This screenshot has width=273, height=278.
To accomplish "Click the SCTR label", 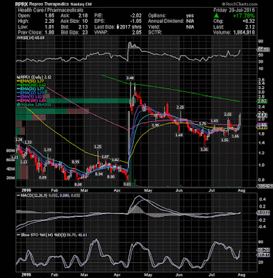I will 155,33.
